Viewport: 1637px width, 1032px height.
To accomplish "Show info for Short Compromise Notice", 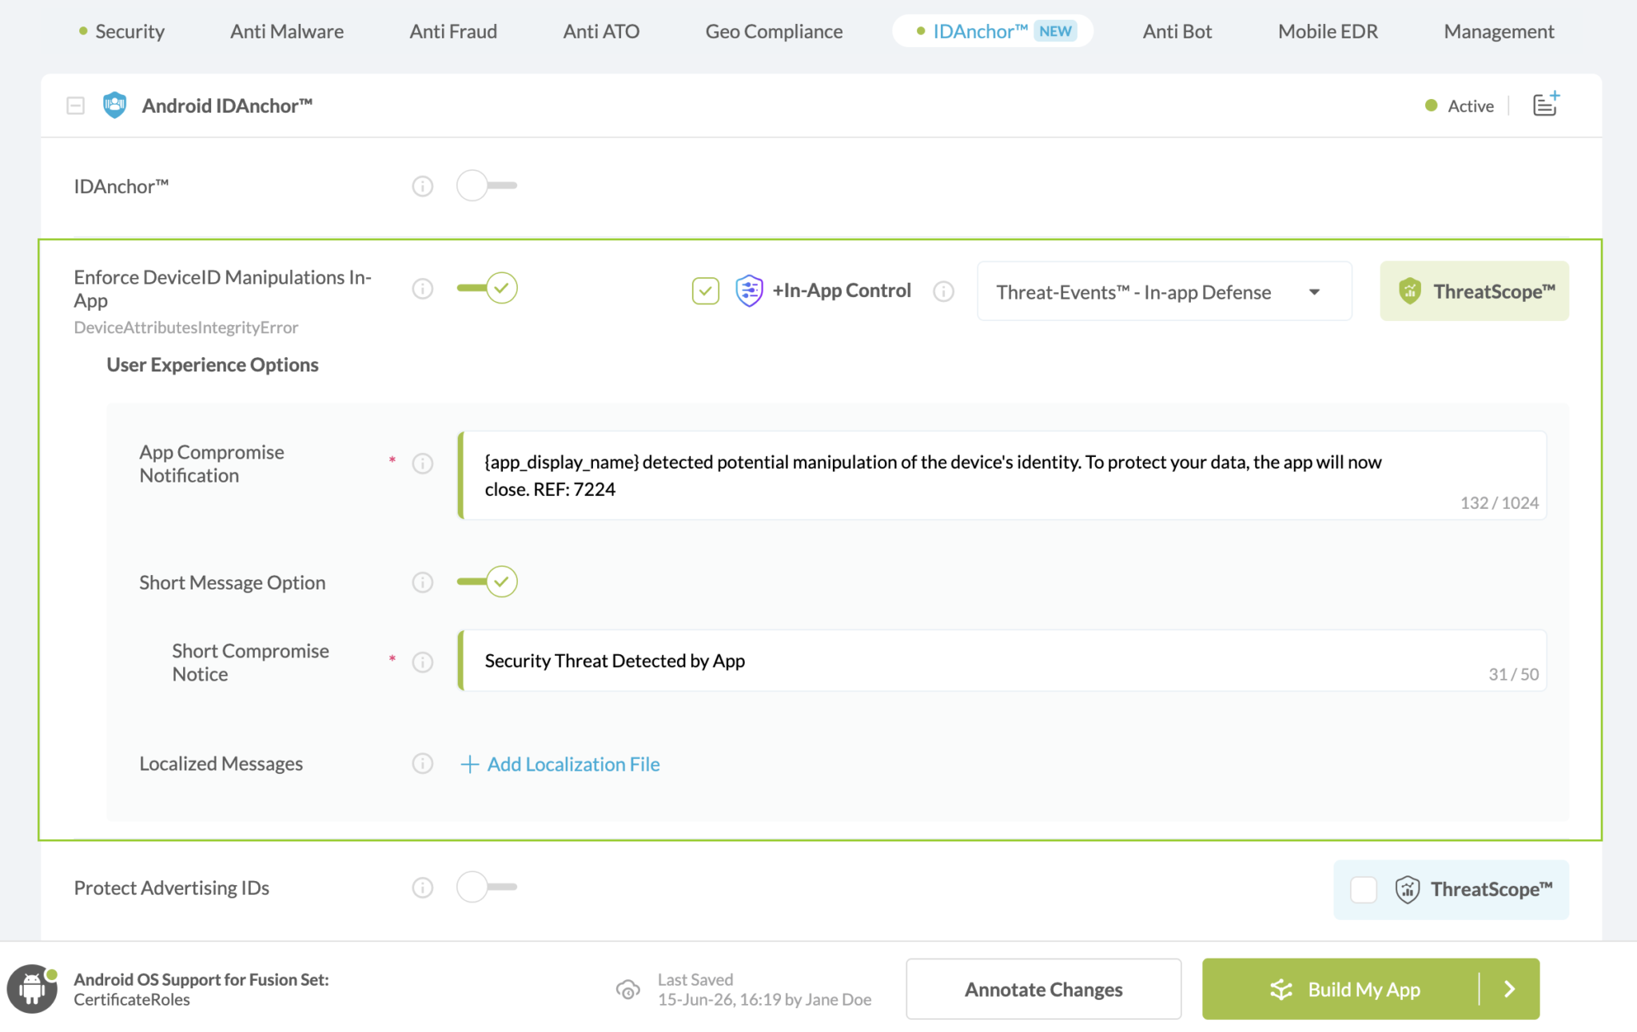I will [423, 662].
